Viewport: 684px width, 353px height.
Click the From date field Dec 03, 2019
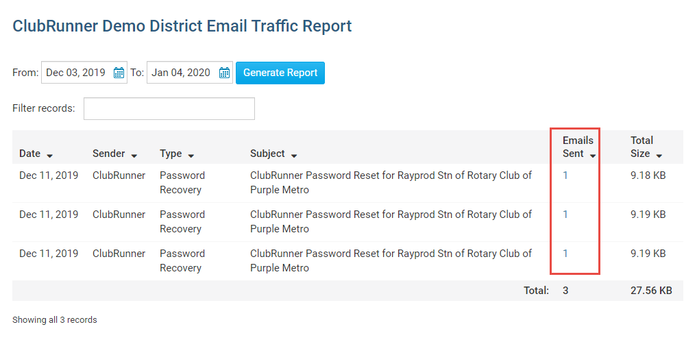point(76,73)
